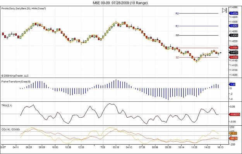The height and width of the screenshot is (154, 242).
Task: Click the 08:56 time axis label
Action: [x=155, y=147]
